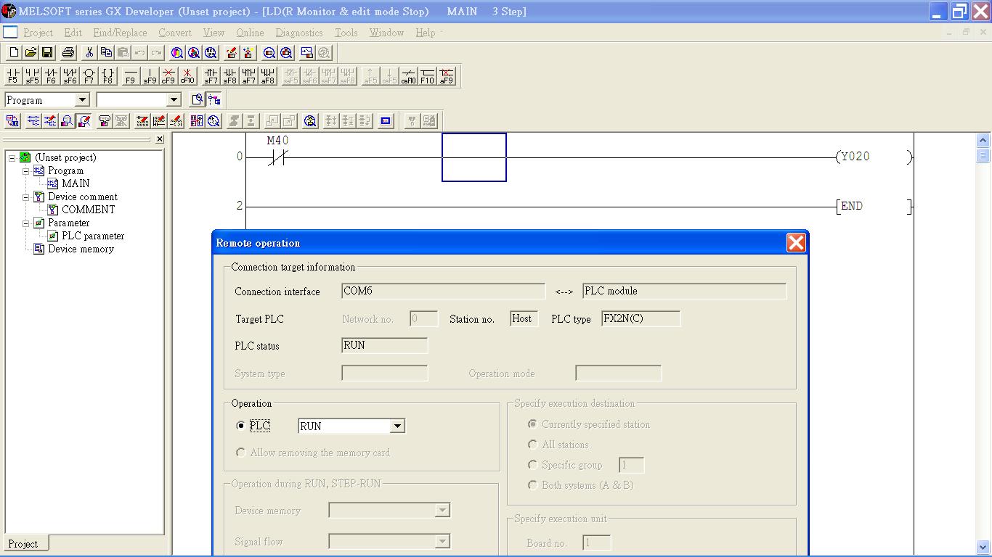
Task: Click the Print icon
Action: click(x=68, y=52)
